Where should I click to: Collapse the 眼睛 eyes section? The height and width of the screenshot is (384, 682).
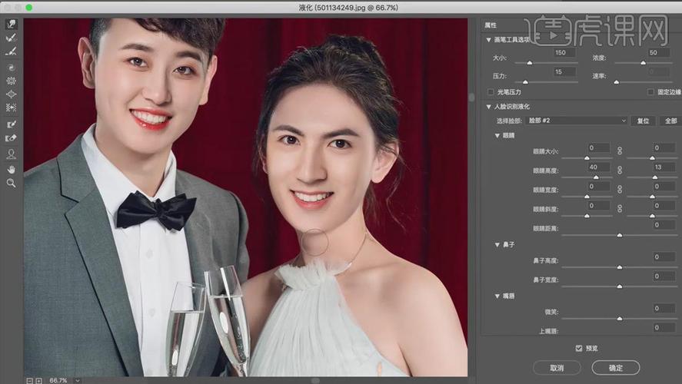tap(497, 135)
